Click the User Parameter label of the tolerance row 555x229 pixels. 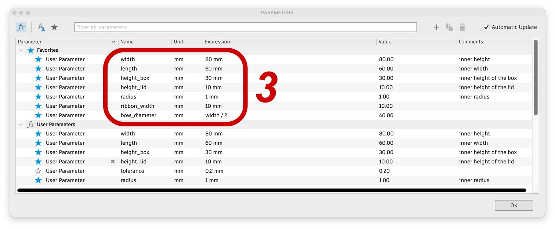pyautogui.click(x=65, y=171)
